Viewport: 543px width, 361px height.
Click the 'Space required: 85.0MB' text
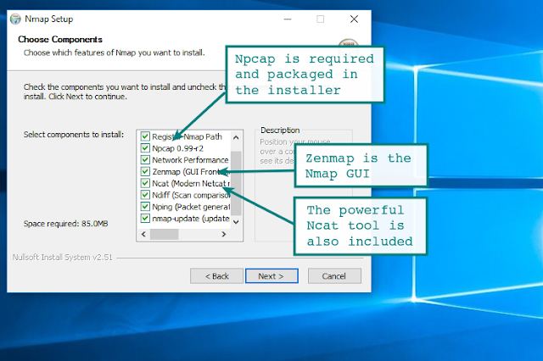click(x=66, y=224)
